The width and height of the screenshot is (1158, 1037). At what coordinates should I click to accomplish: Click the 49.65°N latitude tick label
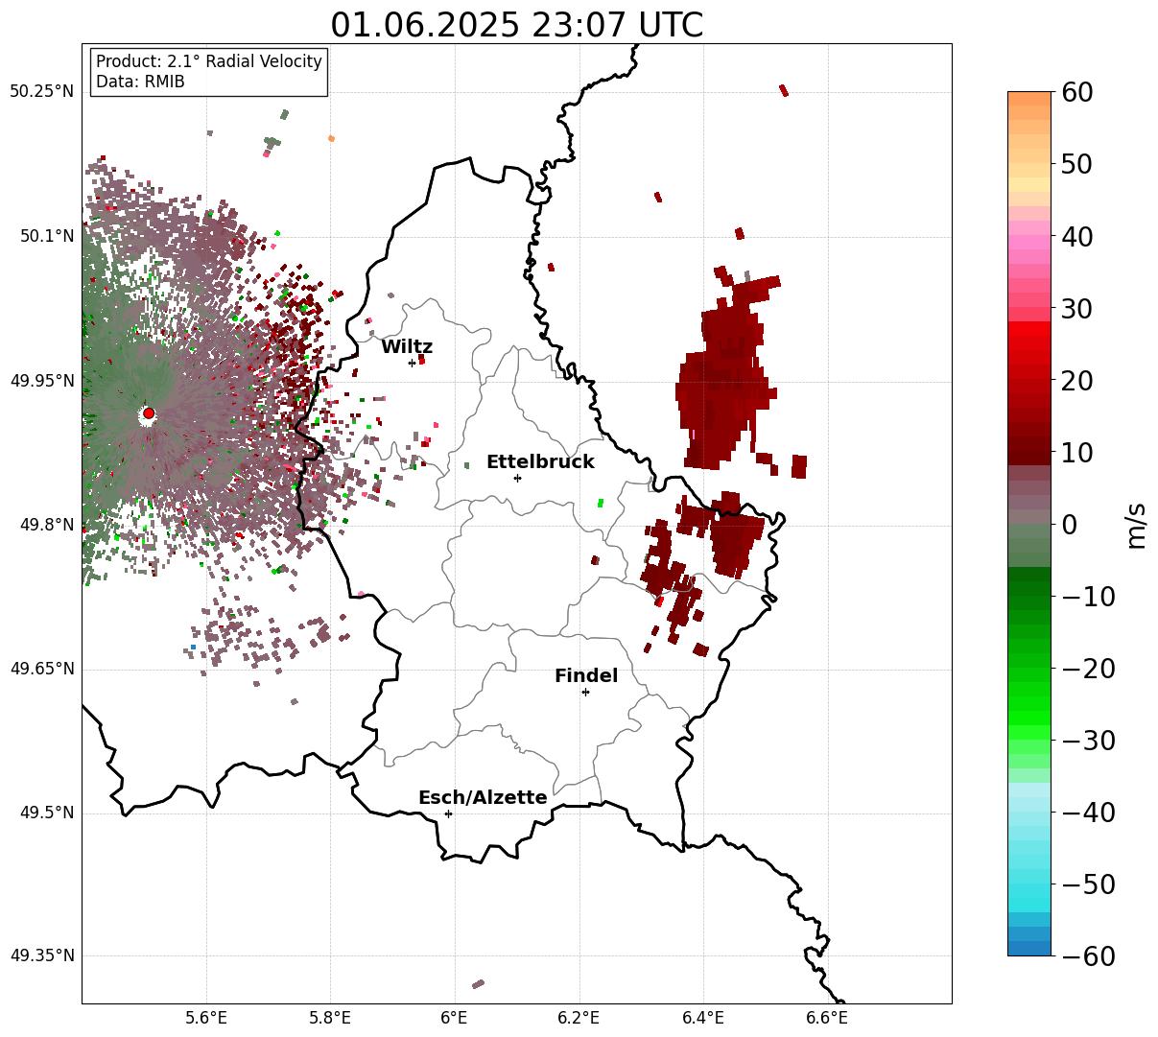click(x=42, y=669)
